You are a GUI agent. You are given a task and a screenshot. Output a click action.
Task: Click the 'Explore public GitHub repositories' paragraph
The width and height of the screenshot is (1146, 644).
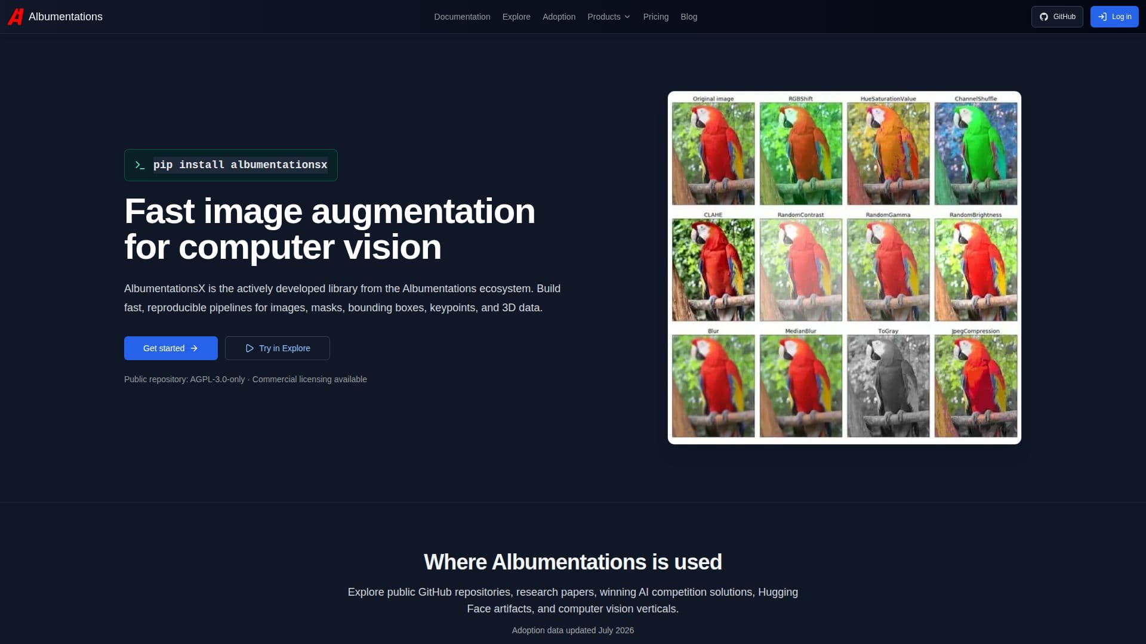573,600
